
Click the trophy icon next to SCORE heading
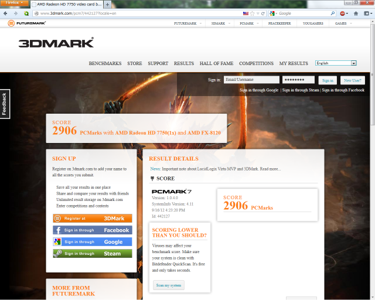[152, 179]
